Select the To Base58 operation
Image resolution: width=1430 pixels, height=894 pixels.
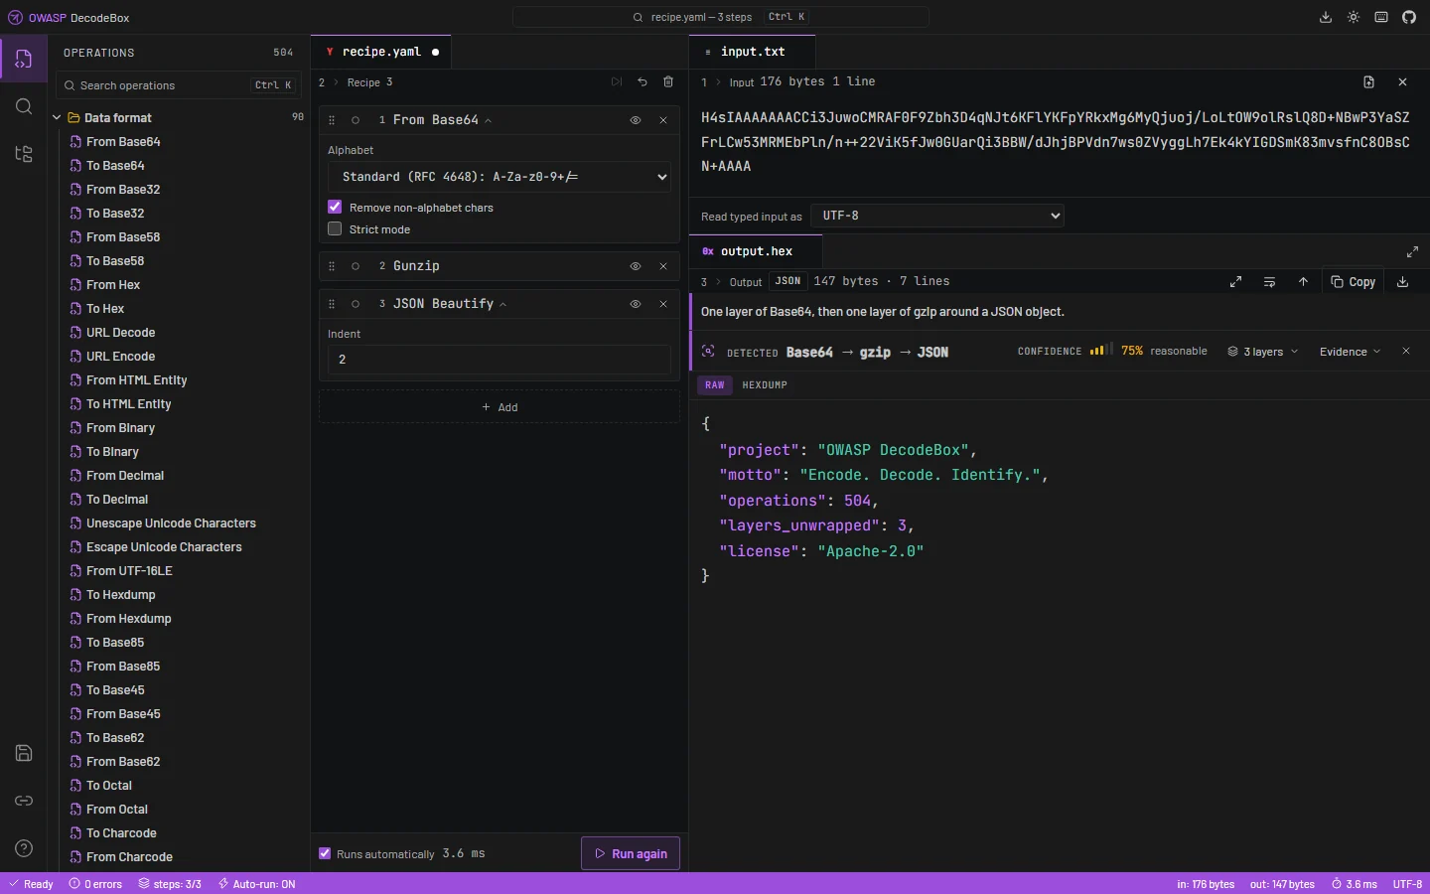point(115,261)
